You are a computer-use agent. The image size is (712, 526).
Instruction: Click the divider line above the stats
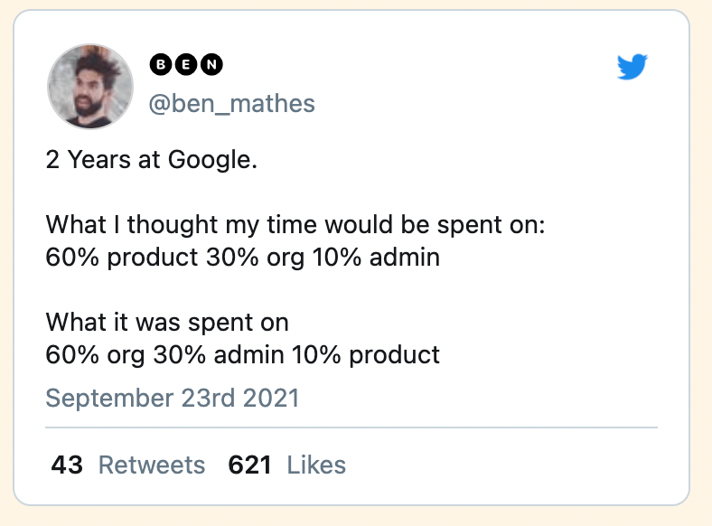[x=351, y=426]
